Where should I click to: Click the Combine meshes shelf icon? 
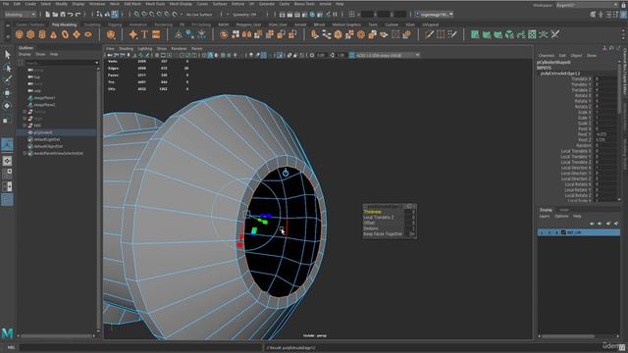(224, 35)
